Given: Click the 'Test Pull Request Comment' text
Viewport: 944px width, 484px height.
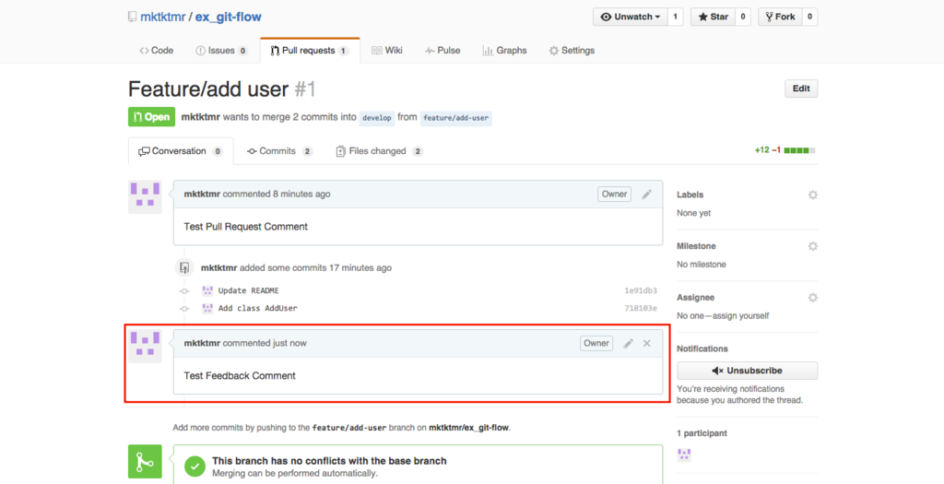Looking at the screenshot, I should click(x=245, y=227).
